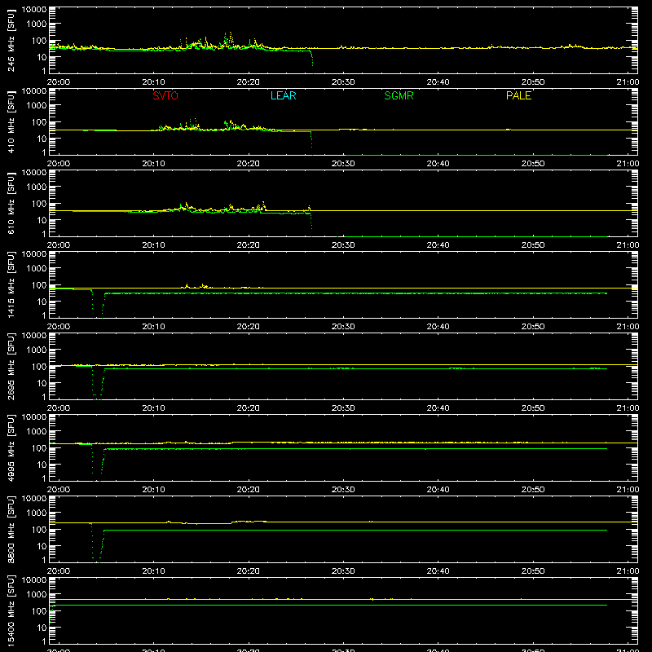Click 20:50 time label under 4995 MHz plot
The height and width of the screenshot is (652, 652).
point(533,490)
